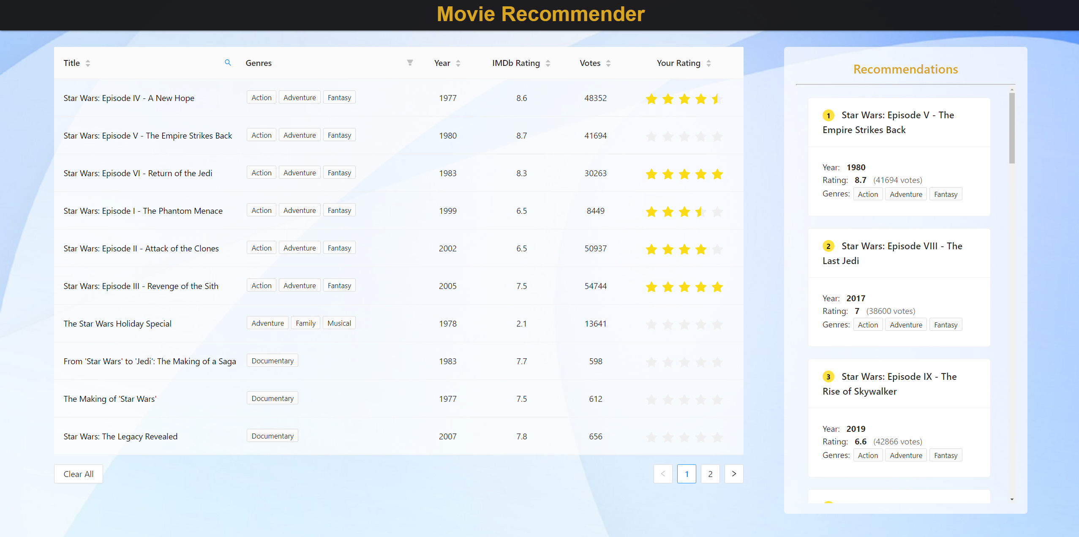Sort movies by Votes count
Image resolution: width=1079 pixels, height=537 pixels.
click(x=608, y=63)
